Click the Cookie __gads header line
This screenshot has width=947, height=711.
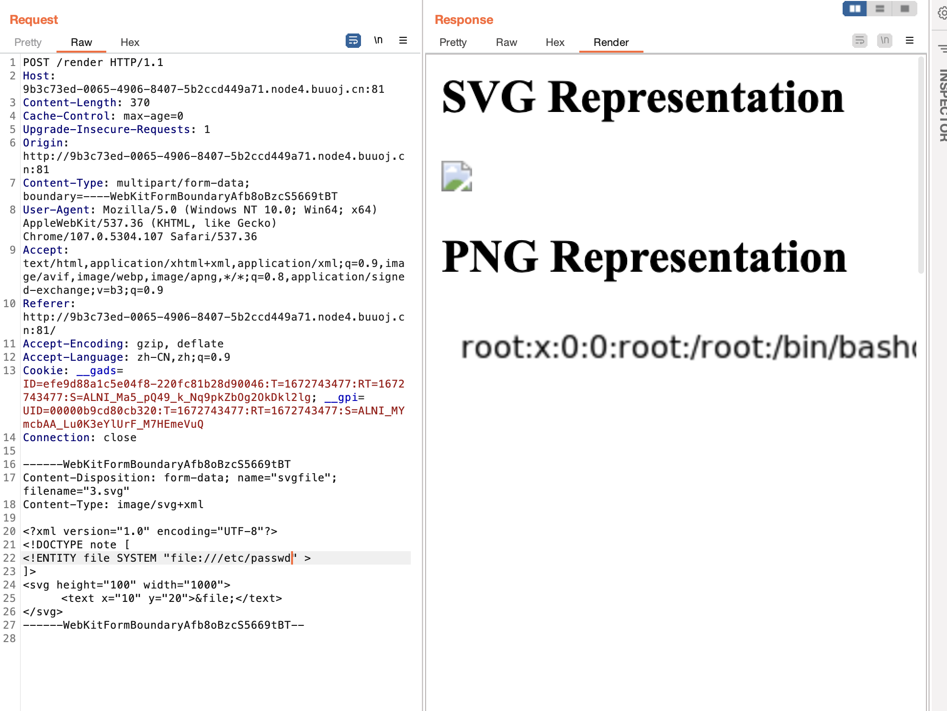click(73, 370)
